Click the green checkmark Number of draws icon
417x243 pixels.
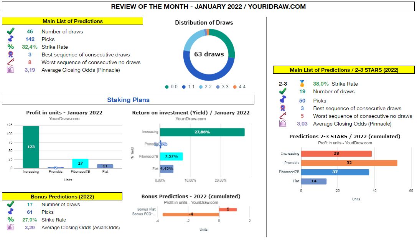pyautogui.click(x=10, y=31)
